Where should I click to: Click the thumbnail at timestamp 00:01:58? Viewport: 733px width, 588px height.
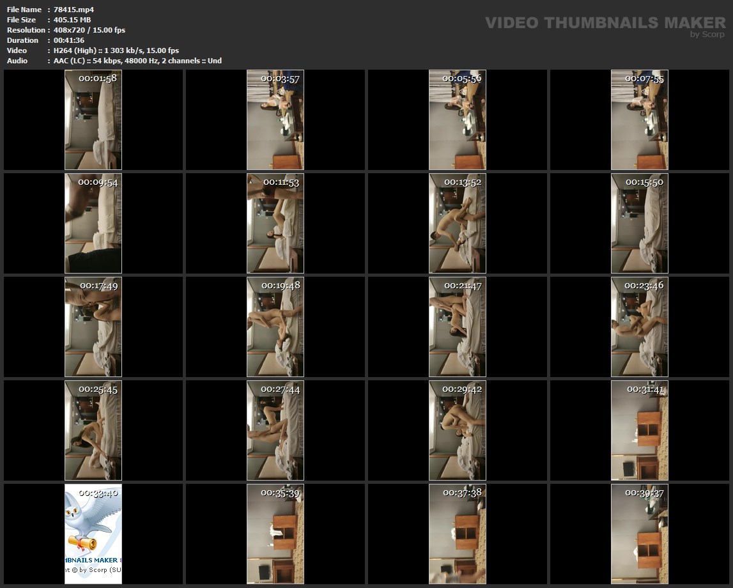[93, 120]
